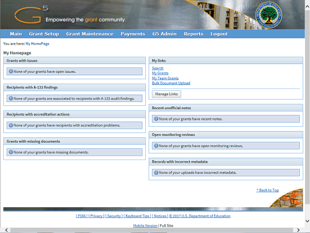This screenshot has height=233, width=310.
Task: Open the Payments menu
Action: [133, 34]
